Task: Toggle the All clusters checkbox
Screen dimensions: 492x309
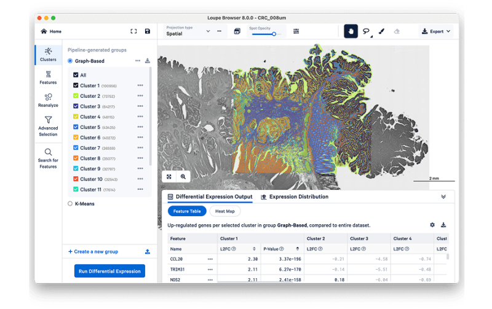Action: pos(76,75)
